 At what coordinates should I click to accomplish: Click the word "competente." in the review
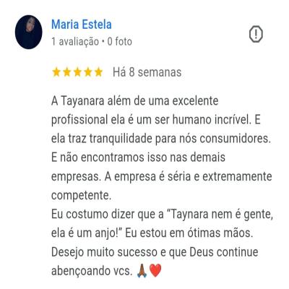click(x=81, y=196)
